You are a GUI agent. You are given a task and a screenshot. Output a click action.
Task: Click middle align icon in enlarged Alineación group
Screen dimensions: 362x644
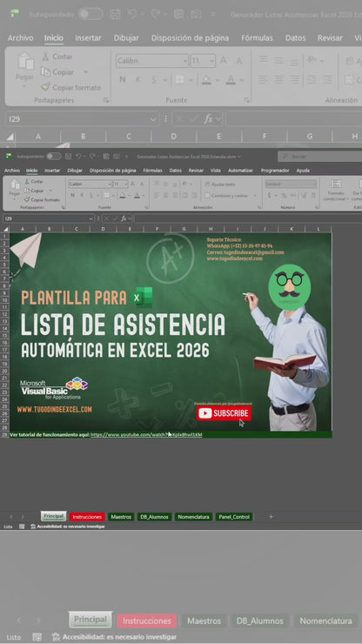point(279,61)
